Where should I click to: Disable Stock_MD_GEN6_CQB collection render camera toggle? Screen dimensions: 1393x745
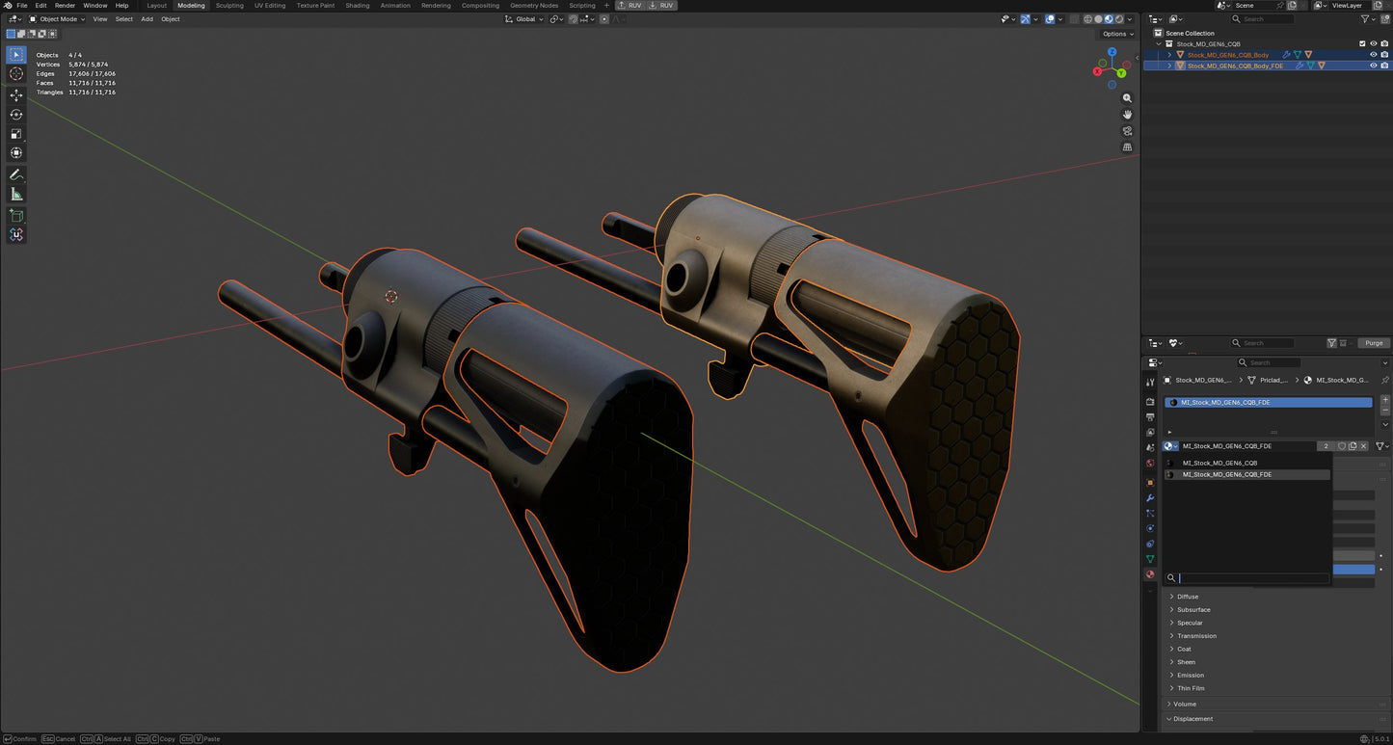pyautogui.click(x=1384, y=43)
